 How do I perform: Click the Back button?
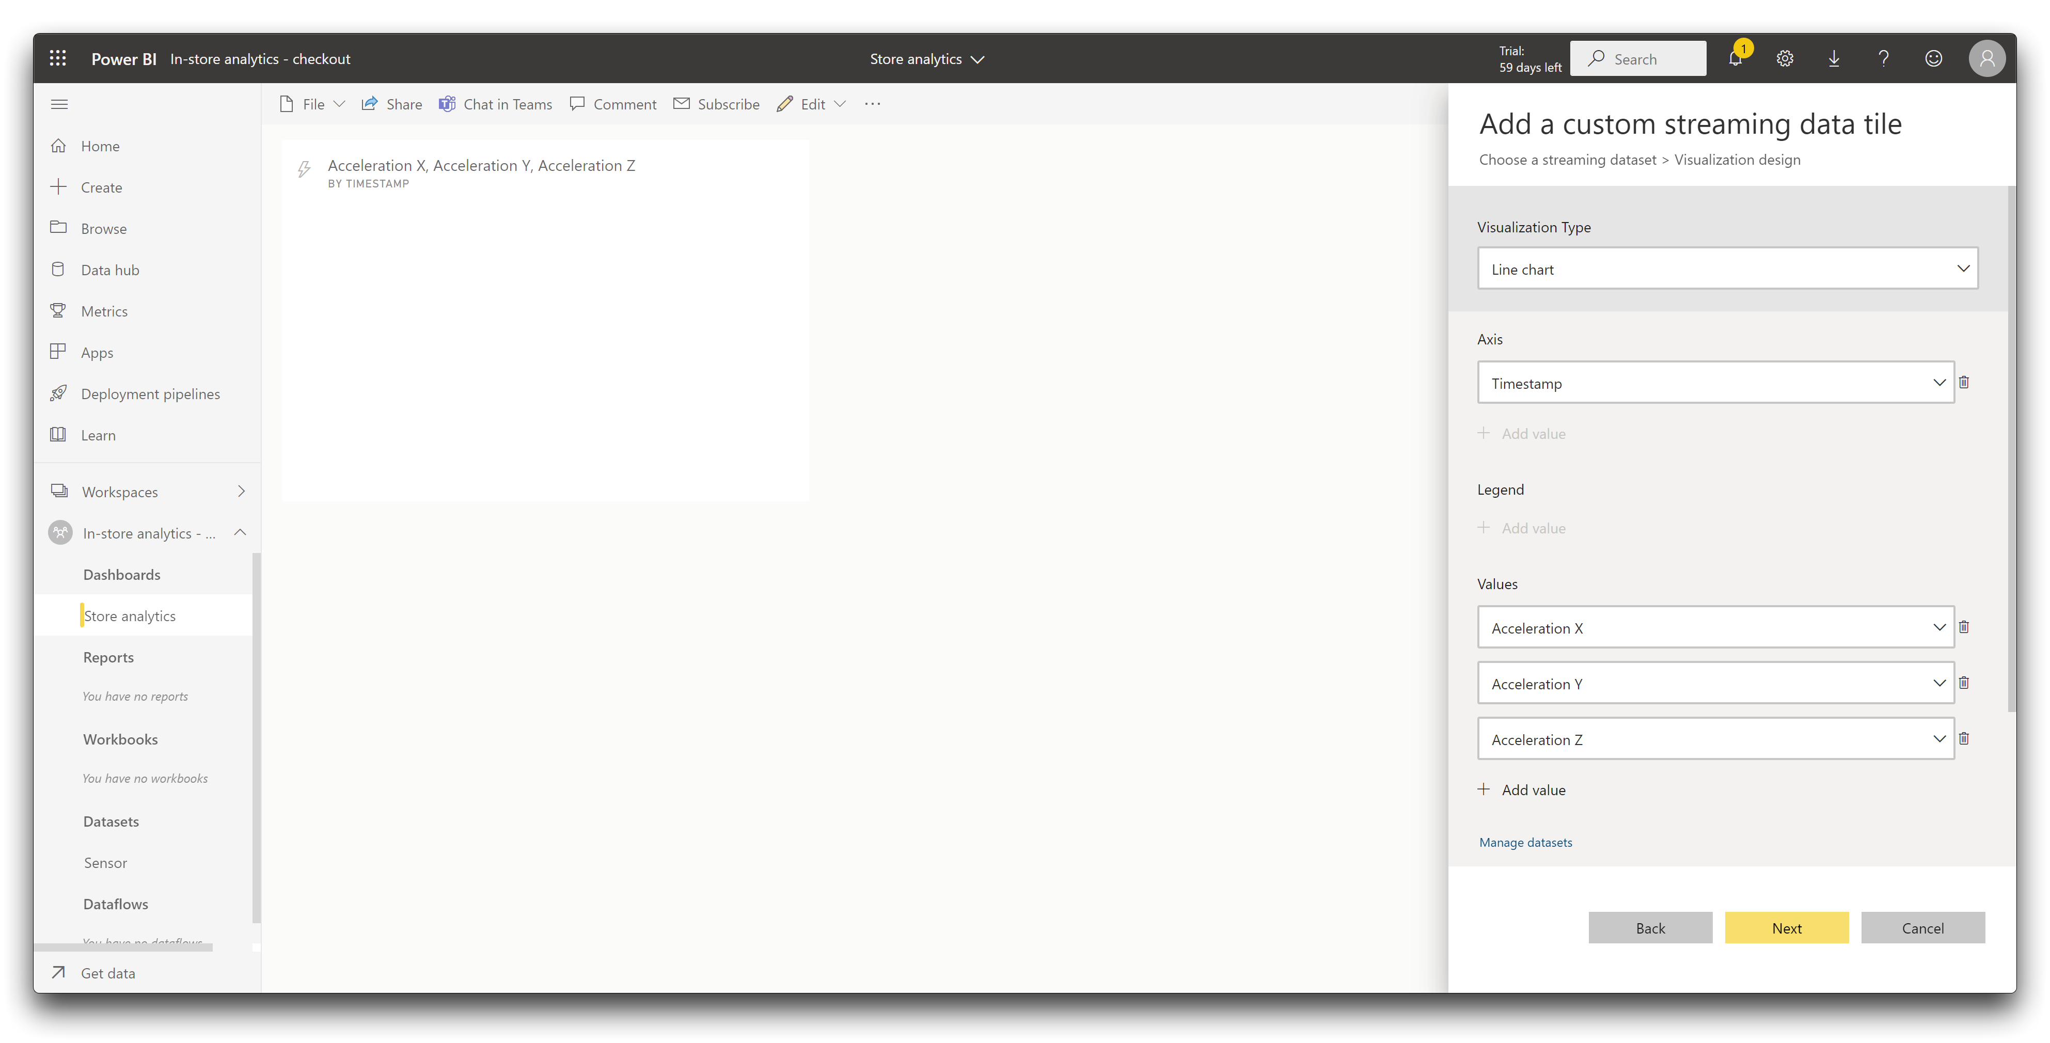coord(1650,928)
